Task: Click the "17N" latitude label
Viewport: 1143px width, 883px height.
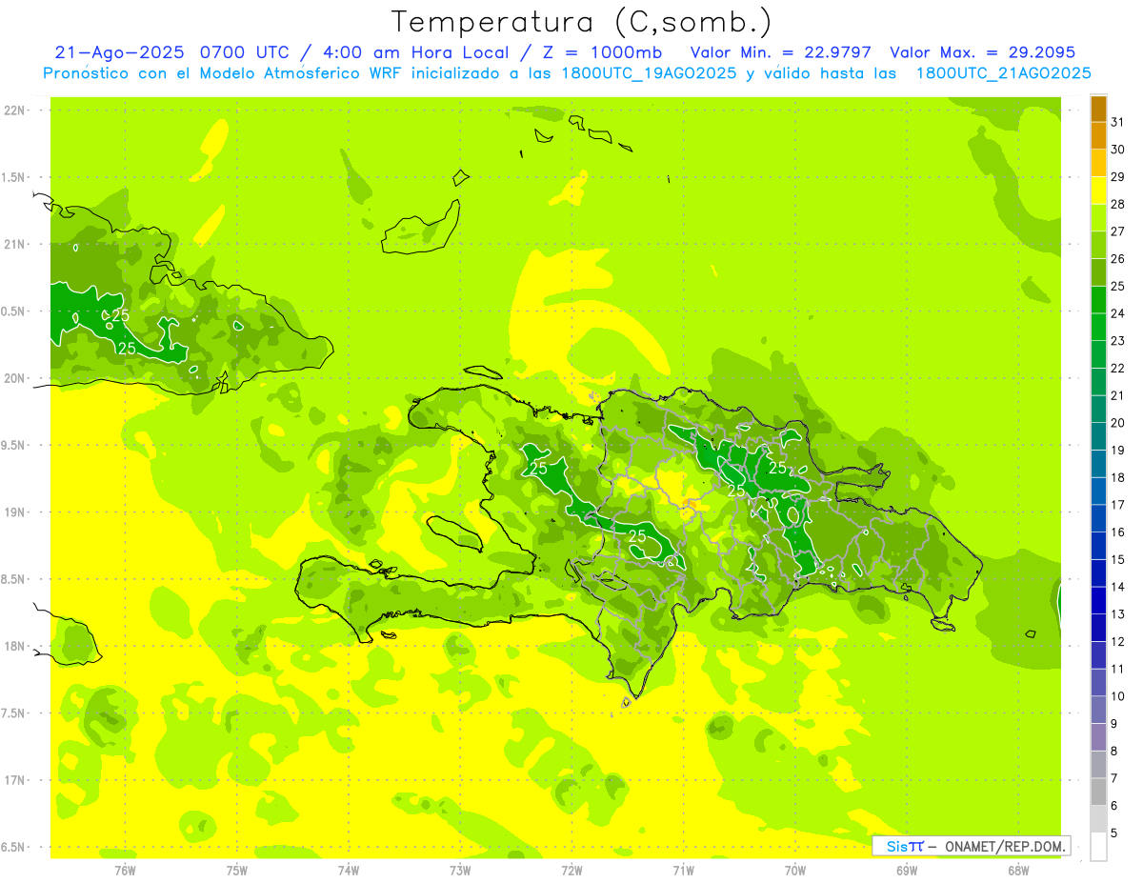Action: (x=14, y=780)
